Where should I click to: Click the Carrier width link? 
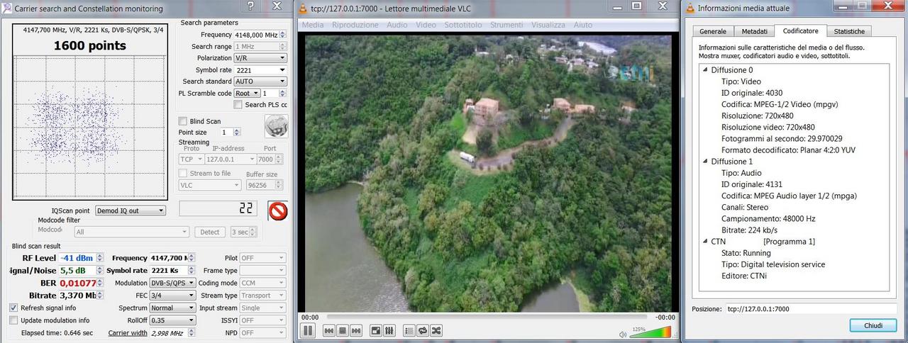tap(128, 333)
